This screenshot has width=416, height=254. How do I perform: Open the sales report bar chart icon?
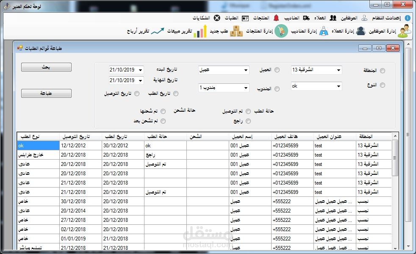coord(200,31)
